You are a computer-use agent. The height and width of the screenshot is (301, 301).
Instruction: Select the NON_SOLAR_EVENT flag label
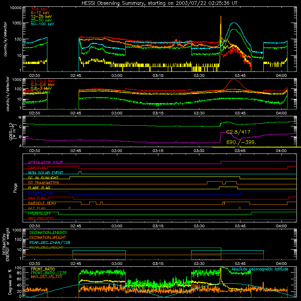[x=46, y=173]
